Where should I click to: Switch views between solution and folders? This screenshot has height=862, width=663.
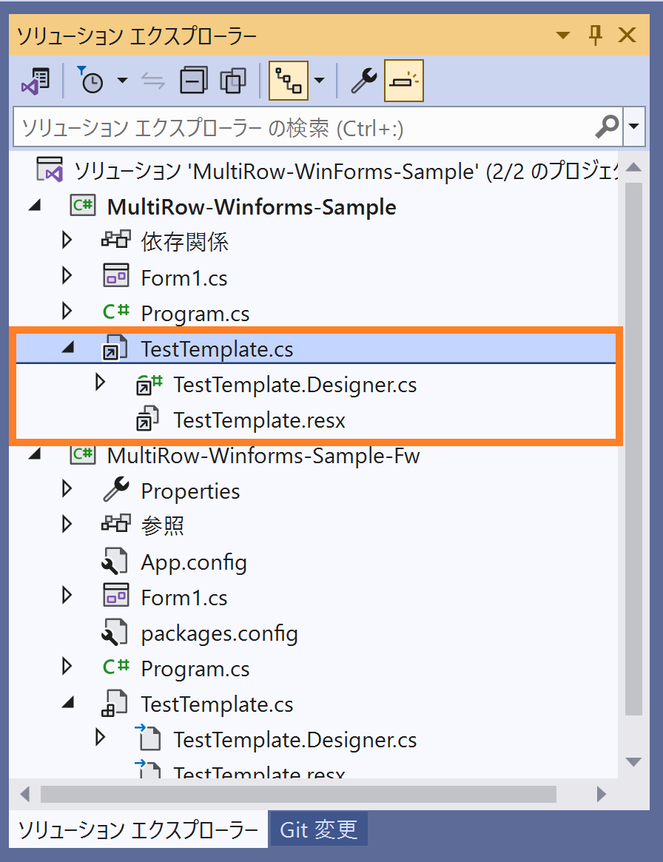click(36, 81)
